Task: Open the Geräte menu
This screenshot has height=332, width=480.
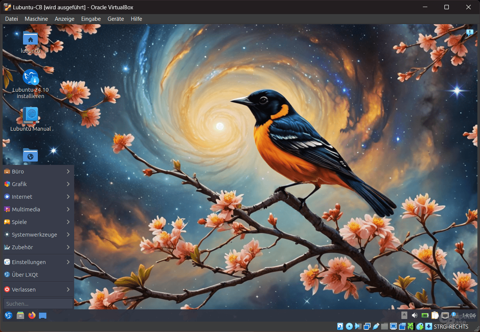Action: pos(116,19)
